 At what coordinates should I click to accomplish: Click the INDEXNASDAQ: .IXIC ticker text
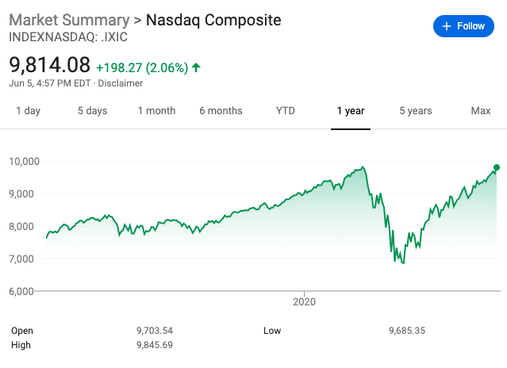point(67,36)
